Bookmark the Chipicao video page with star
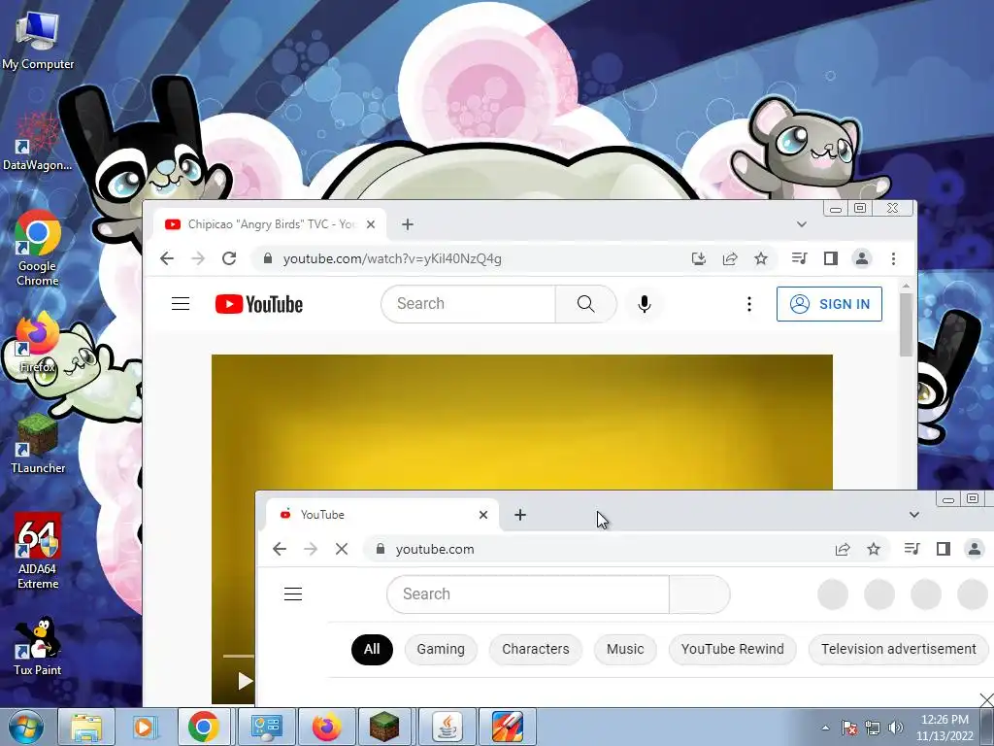Screen dimensions: 994x746 (761, 258)
